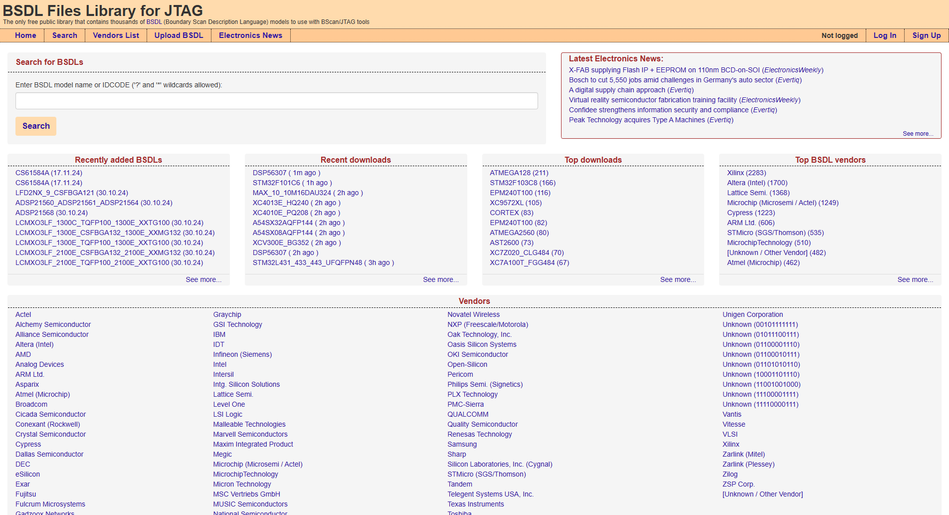949x515 pixels.
Task: Open Novatel Wireless vendor link
Action: point(473,314)
